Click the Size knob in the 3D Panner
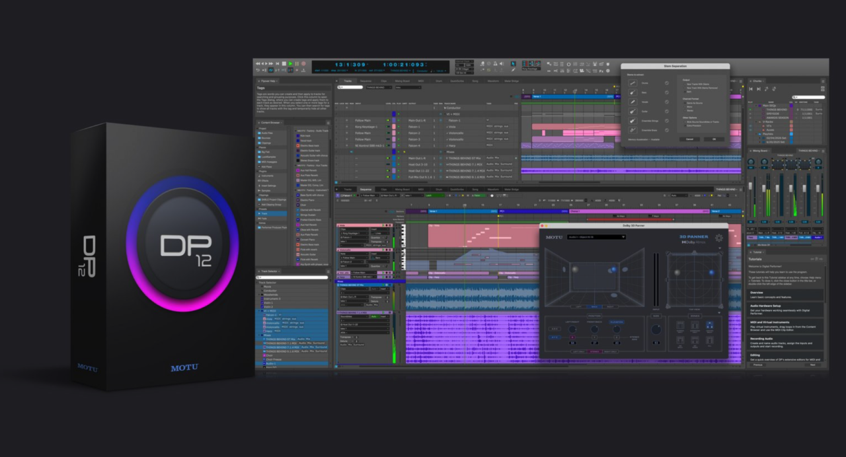Screen dimensions: 846x457 (x=656, y=330)
